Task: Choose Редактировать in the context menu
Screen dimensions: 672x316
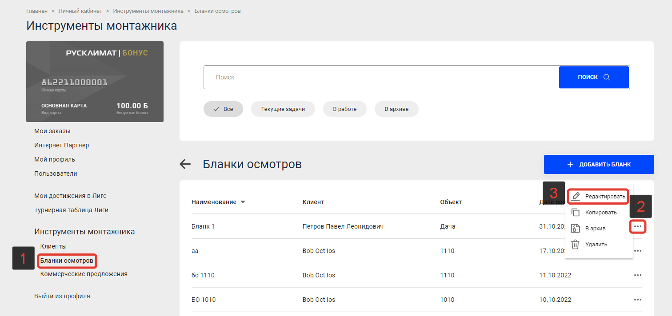Action: pyautogui.click(x=599, y=196)
